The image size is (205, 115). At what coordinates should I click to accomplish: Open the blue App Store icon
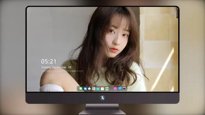(x=120, y=89)
